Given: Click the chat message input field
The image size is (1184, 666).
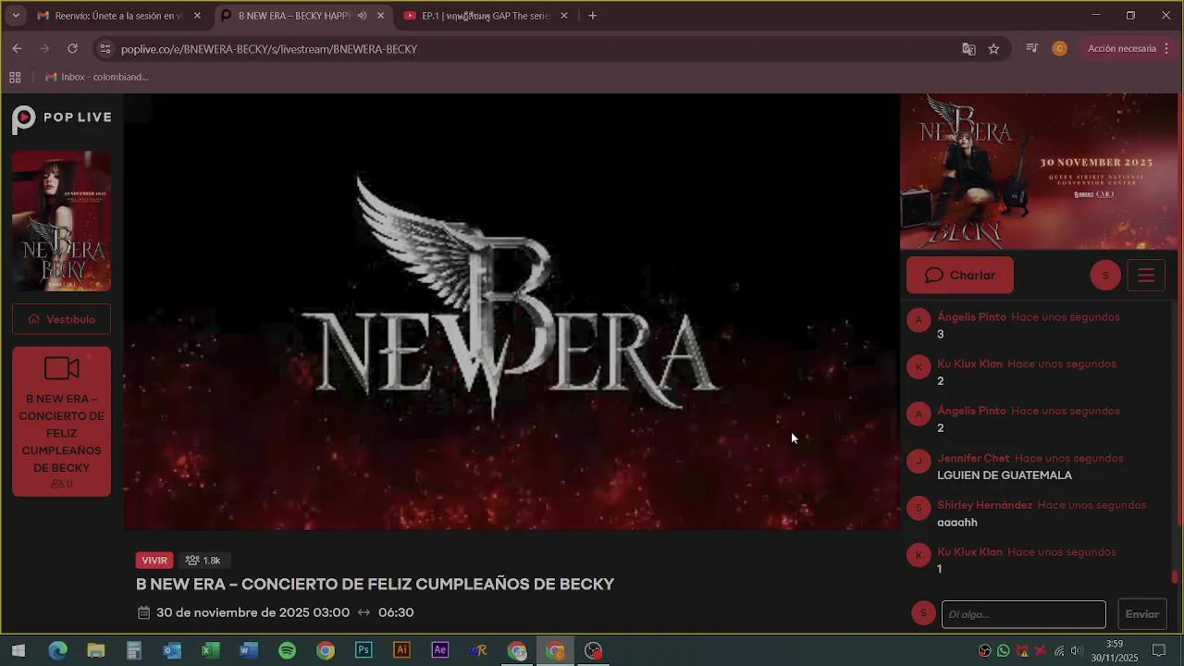Looking at the screenshot, I should click(x=1023, y=614).
